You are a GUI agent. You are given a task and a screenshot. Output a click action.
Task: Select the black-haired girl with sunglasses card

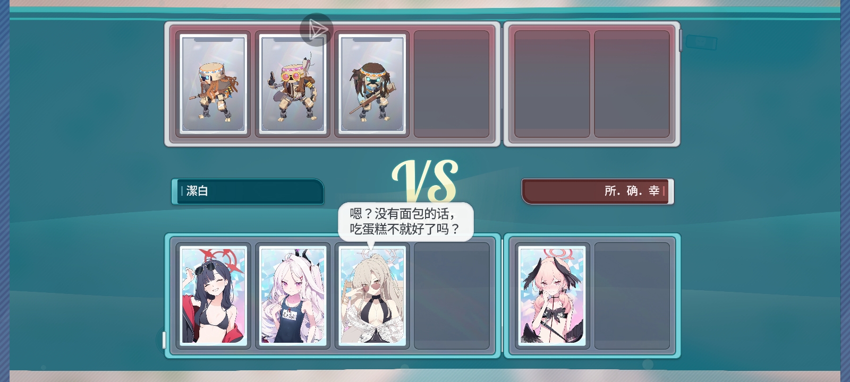pos(214,296)
